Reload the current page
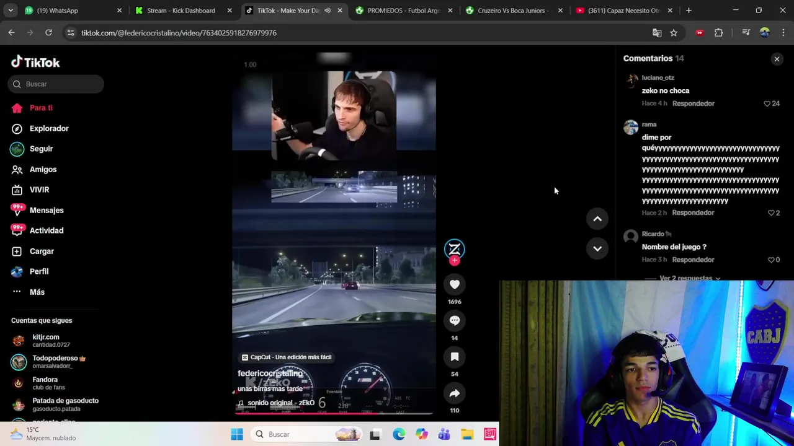The width and height of the screenshot is (794, 446). coord(48,33)
